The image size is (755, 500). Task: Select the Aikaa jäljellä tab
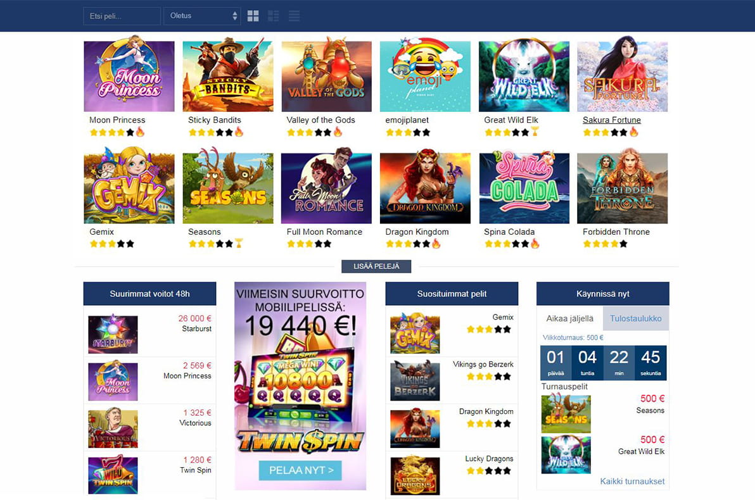coord(569,318)
